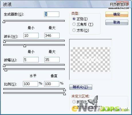Click the wave filter preview thumbnail
Screen dimensions: 132x115
[90, 60]
